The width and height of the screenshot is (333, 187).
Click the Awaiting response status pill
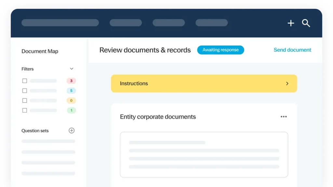pos(220,50)
